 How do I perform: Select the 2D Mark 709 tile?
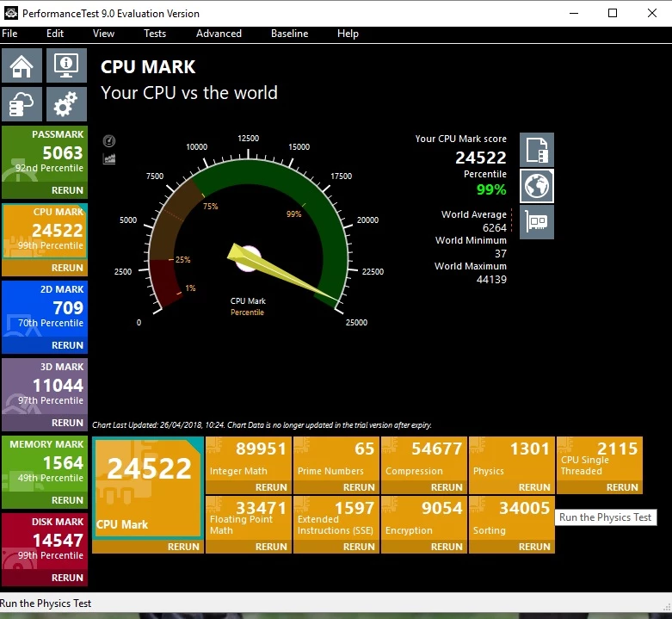click(45, 309)
